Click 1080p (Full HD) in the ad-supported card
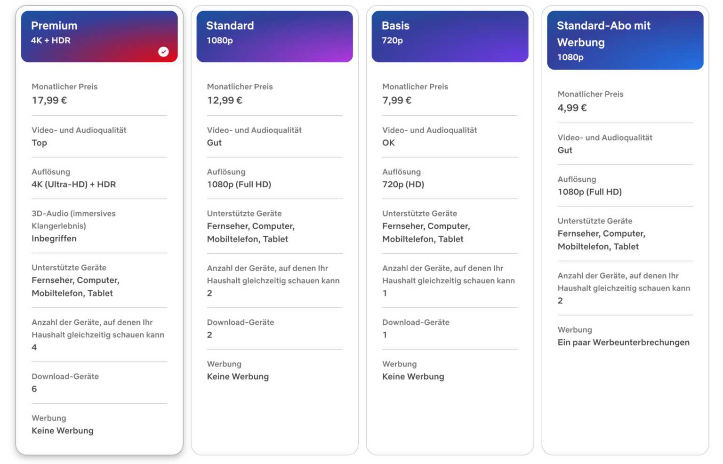 click(x=589, y=192)
